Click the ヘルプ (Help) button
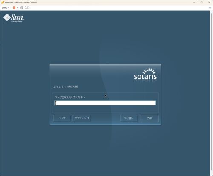Viewport: 213px width, 176px height. pos(62,118)
